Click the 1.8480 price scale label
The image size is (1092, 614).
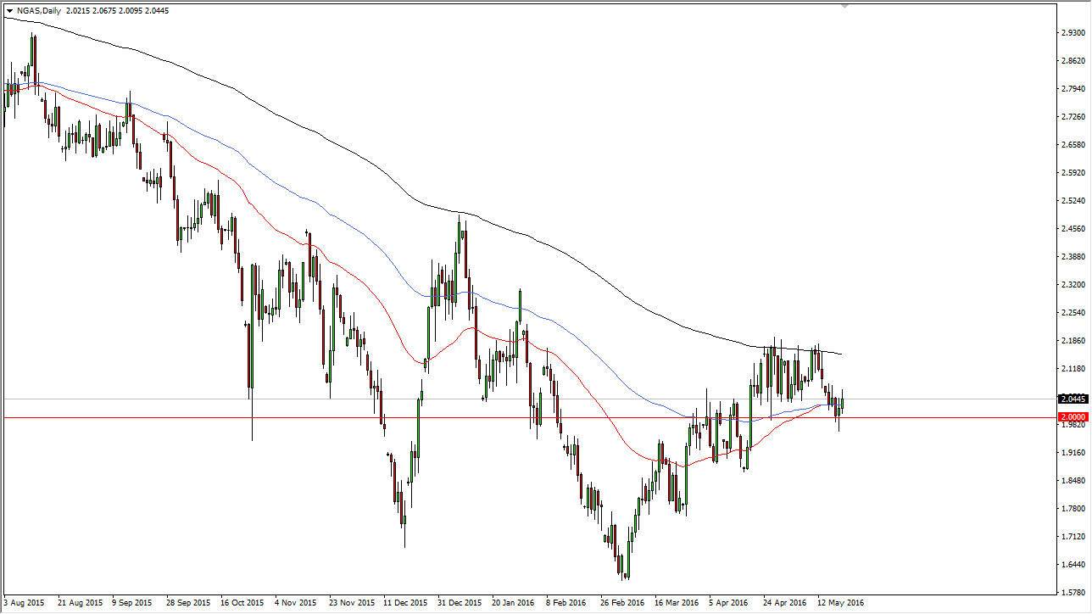(1072, 481)
